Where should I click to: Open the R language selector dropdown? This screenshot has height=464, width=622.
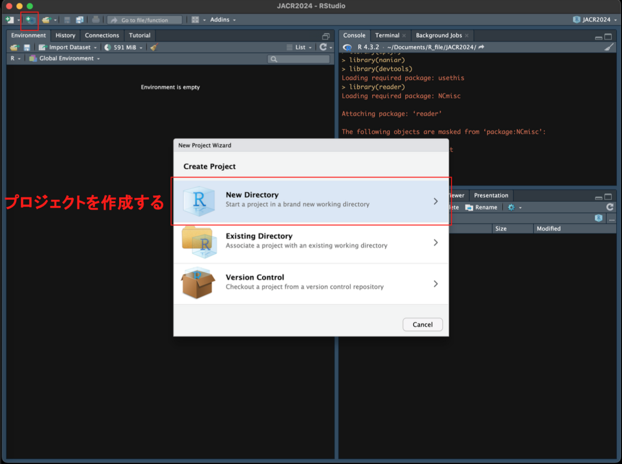[x=16, y=59]
